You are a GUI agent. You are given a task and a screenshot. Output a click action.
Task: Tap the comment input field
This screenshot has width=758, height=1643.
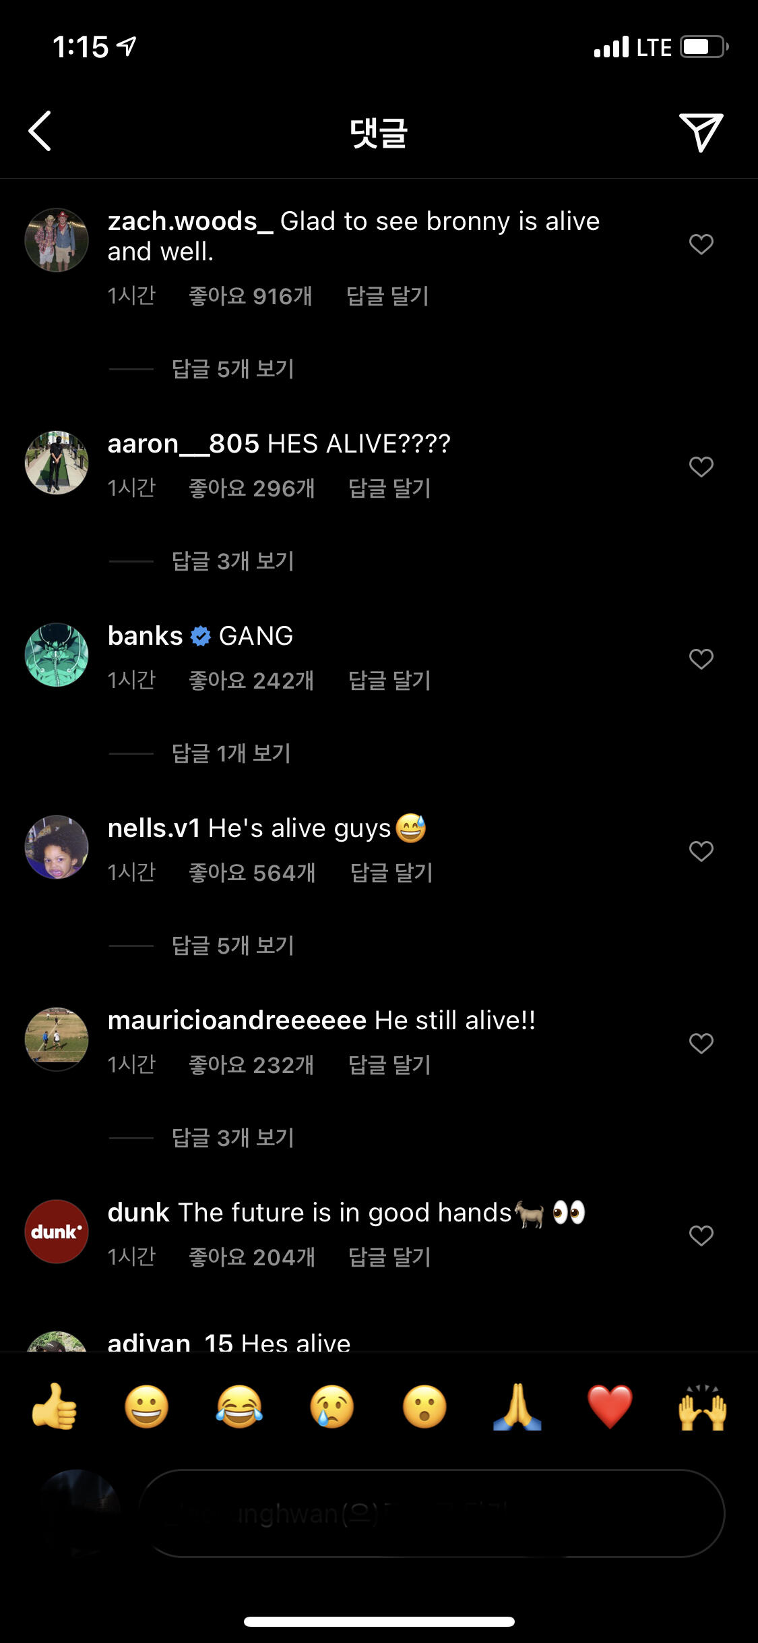pos(431,1514)
